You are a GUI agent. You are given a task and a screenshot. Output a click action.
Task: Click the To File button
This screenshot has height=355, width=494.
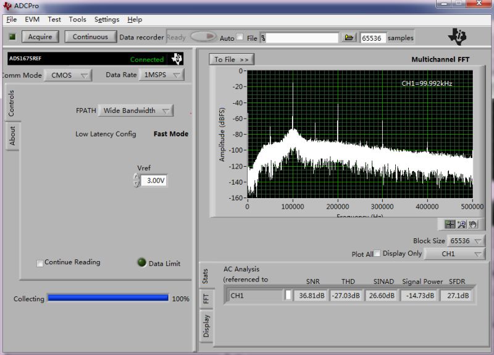[232, 59]
